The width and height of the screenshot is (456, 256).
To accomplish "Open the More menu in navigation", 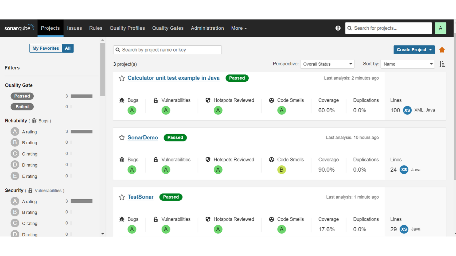I will click(239, 28).
